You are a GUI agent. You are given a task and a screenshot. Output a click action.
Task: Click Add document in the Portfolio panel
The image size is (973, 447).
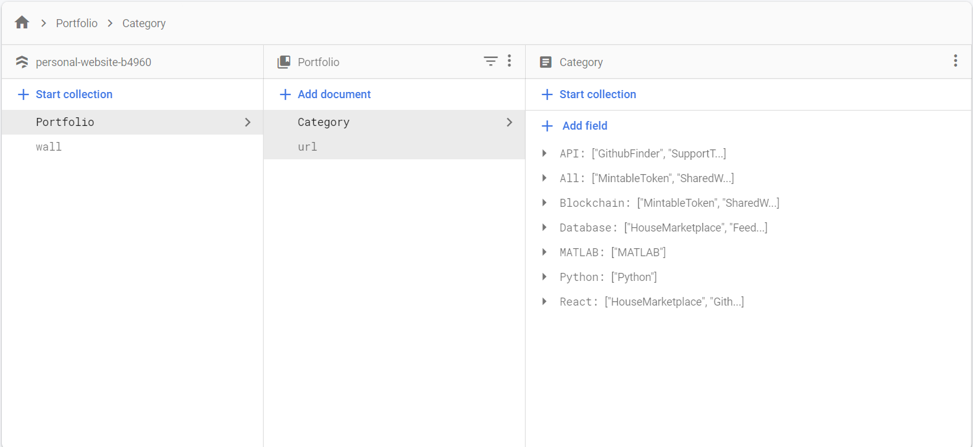tap(325, 94)
